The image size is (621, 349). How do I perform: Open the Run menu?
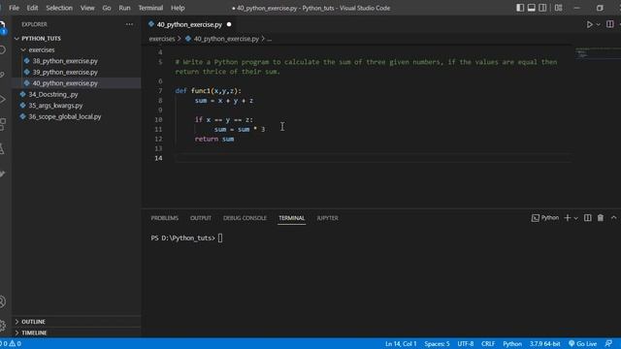coord(124,8)
